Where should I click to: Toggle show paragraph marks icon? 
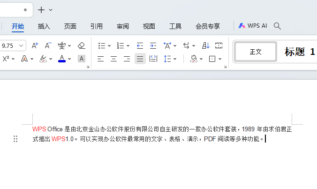pyautogui.click(x=219, y=45)
